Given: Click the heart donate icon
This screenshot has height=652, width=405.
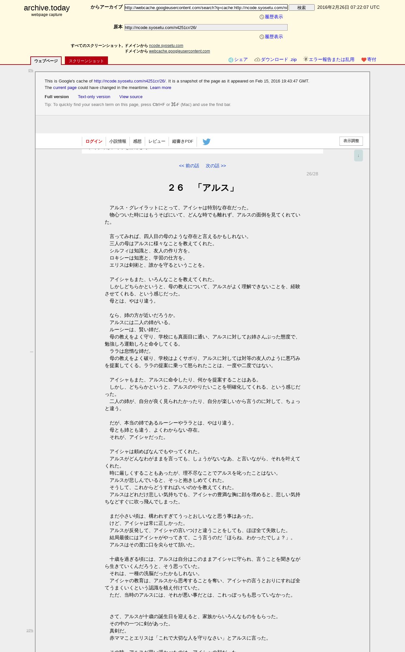Looking at the screenshot, I should pos(364,60).
